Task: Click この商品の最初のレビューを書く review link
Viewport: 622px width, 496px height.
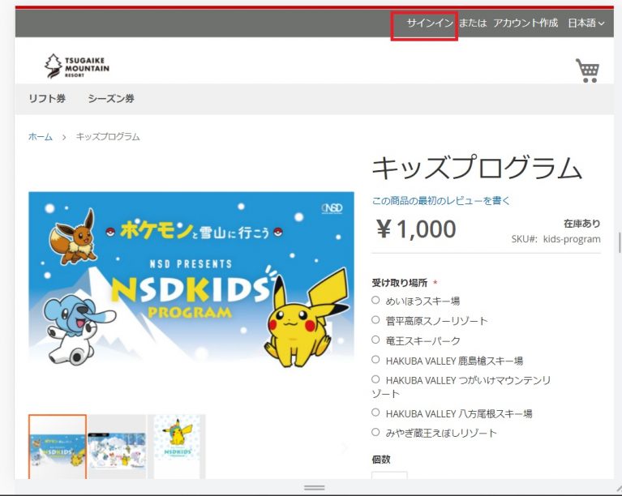Action: coord(440,201)
